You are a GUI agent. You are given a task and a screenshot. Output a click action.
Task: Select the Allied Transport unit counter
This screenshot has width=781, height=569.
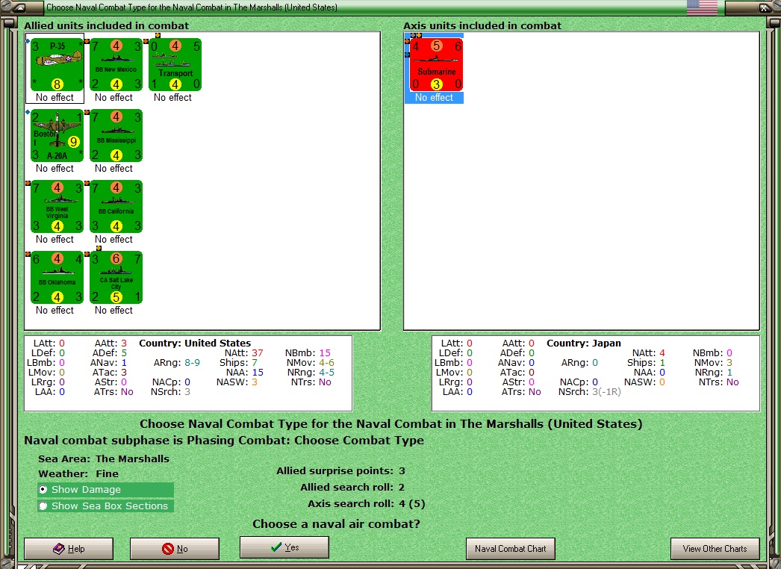[175, 65]
